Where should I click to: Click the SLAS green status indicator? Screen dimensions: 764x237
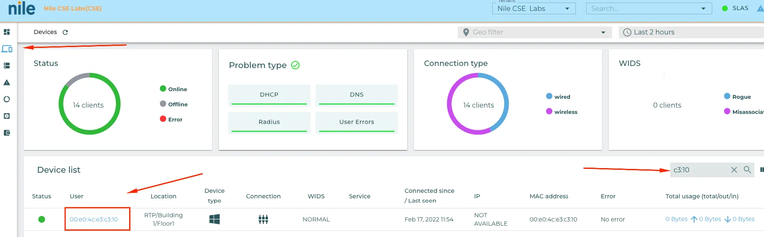pyautogui.click(x=725, y=8)
